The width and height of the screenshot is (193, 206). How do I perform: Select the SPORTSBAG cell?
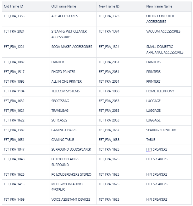60,101
